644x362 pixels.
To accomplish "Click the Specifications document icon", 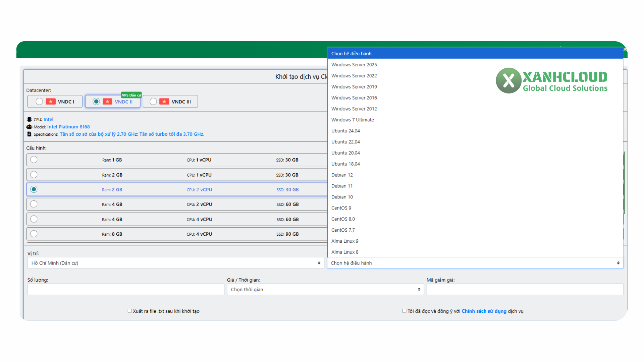I will 29,134.
